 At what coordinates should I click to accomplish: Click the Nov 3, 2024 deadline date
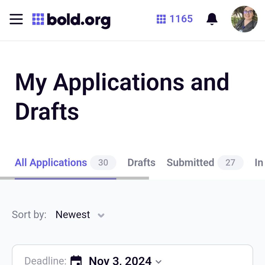[120, 260]
